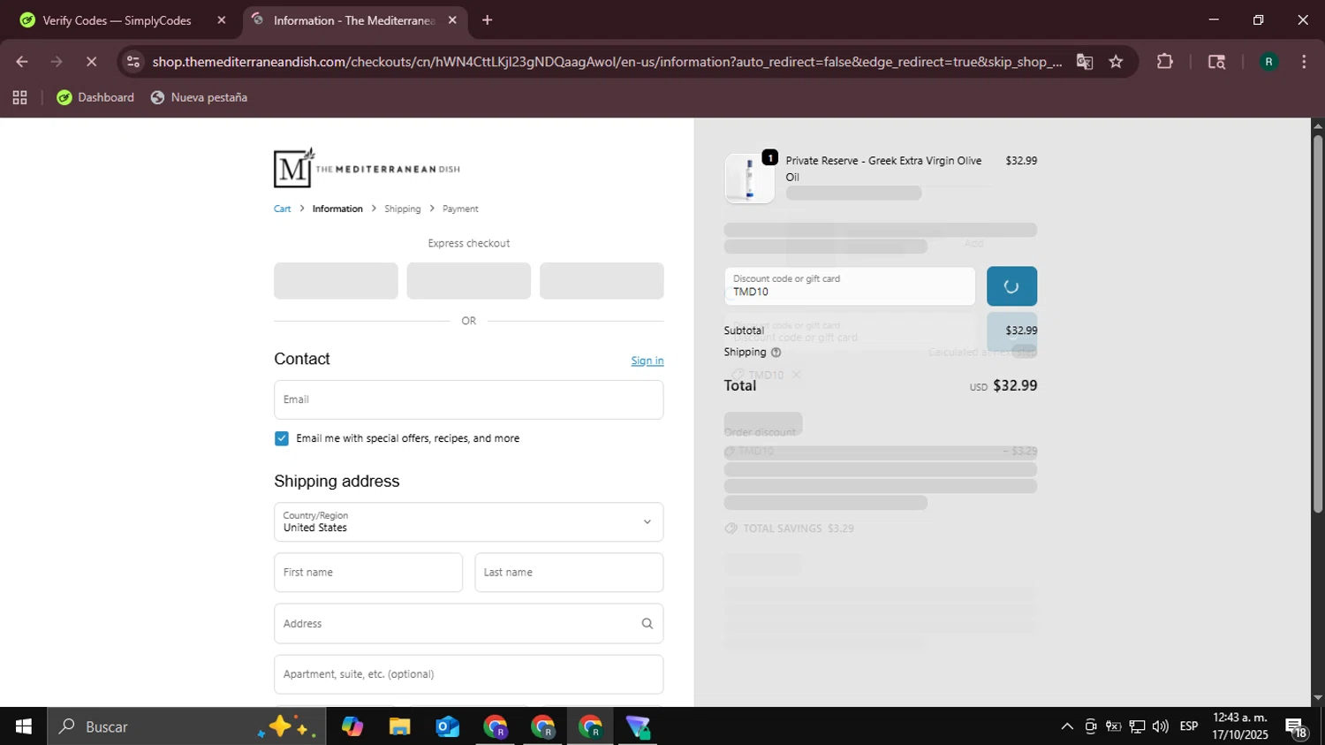
Task: Close the Information checkout tab
Action: point(452,20)
